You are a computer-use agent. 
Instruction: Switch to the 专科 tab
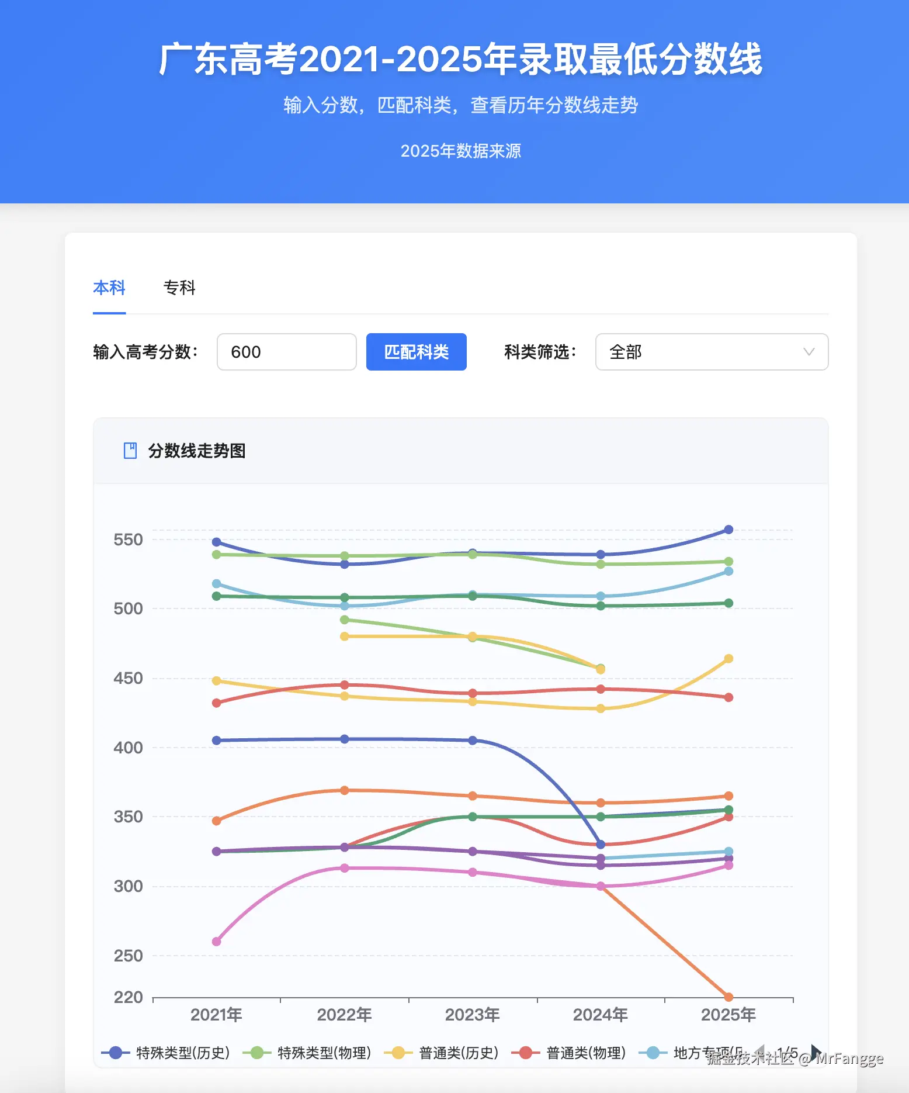pyautogui.click(x=179, y=288)
